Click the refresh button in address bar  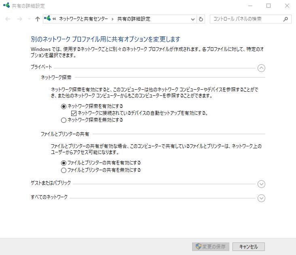(201, 19)
